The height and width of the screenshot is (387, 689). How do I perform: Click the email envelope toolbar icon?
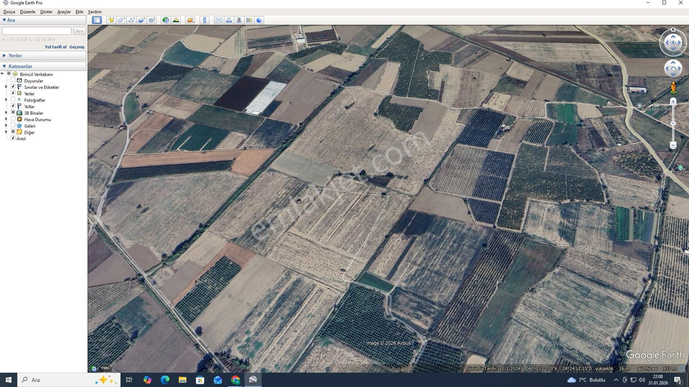tap(219, 20)
